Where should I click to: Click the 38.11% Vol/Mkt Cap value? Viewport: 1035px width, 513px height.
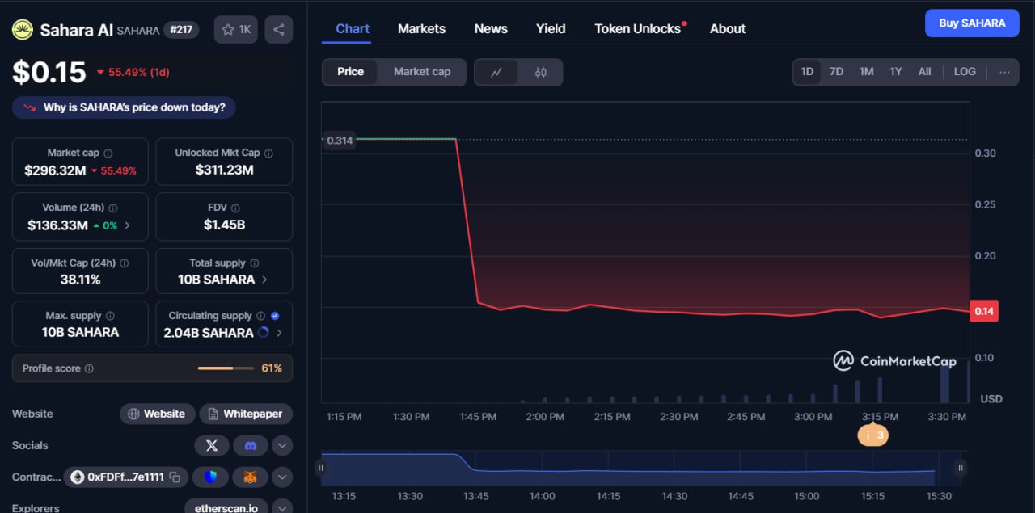point(80,280)
